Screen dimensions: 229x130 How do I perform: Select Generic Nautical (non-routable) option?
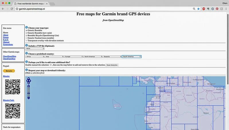(x=26, y=38)
